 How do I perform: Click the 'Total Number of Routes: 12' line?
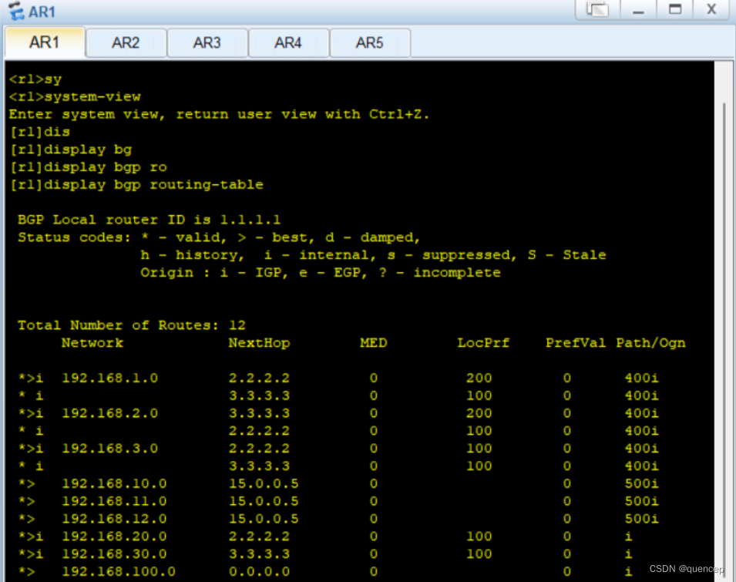[132, 325]
